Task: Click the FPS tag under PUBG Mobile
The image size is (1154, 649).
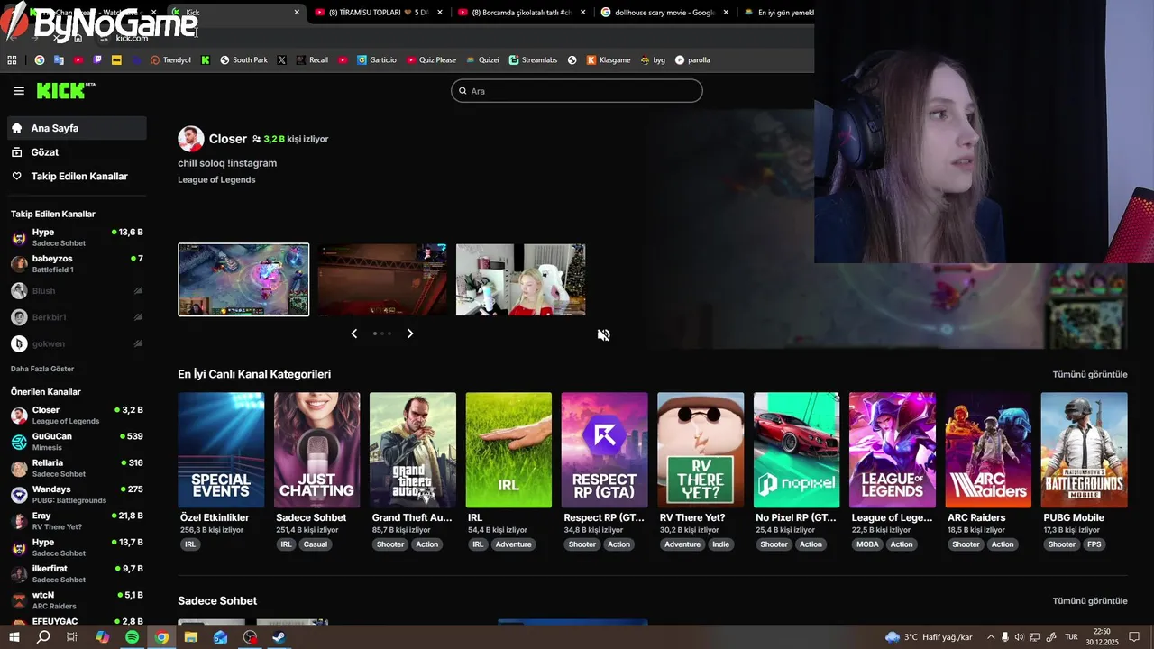Action: click(1094, 544)
